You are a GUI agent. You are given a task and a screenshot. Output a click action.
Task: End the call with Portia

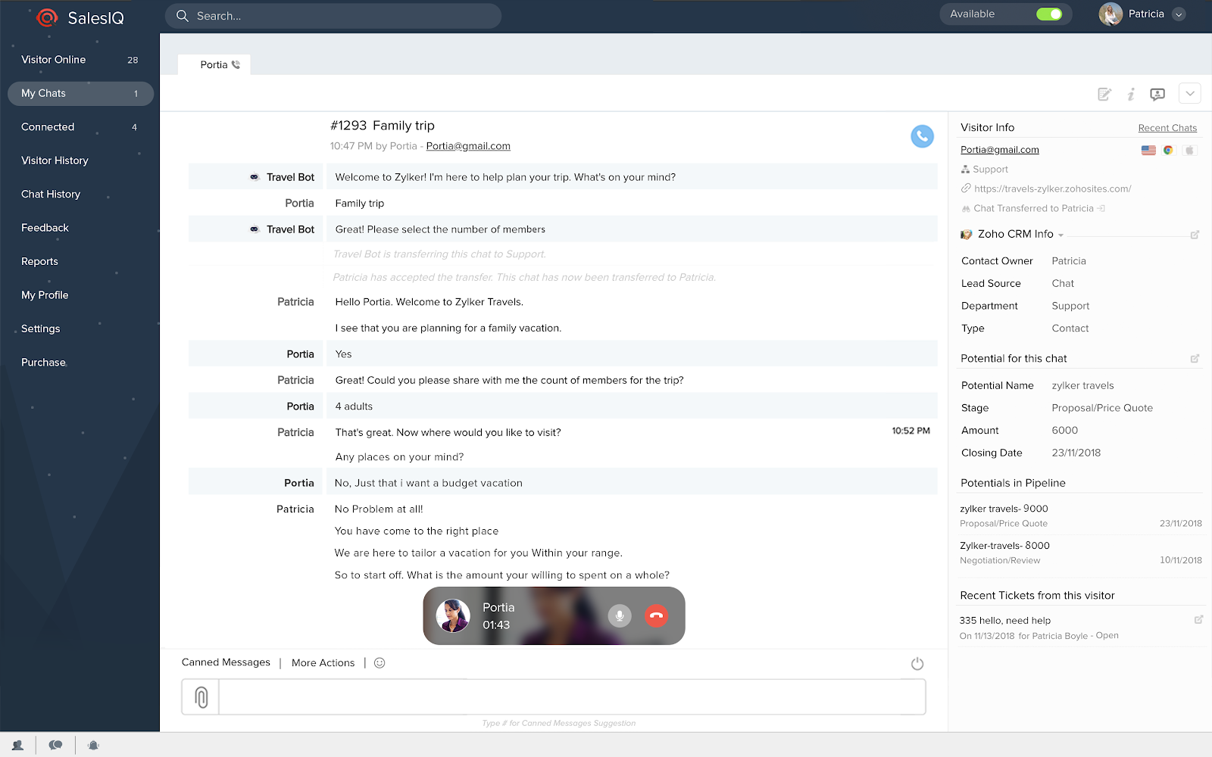tap(656, 615)
